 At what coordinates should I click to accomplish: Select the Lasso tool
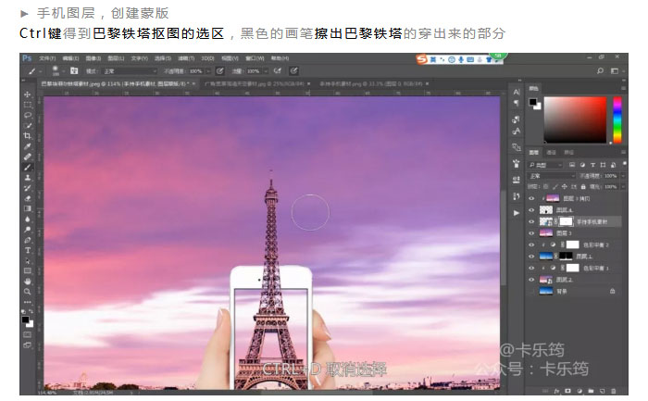pos(28,115)
